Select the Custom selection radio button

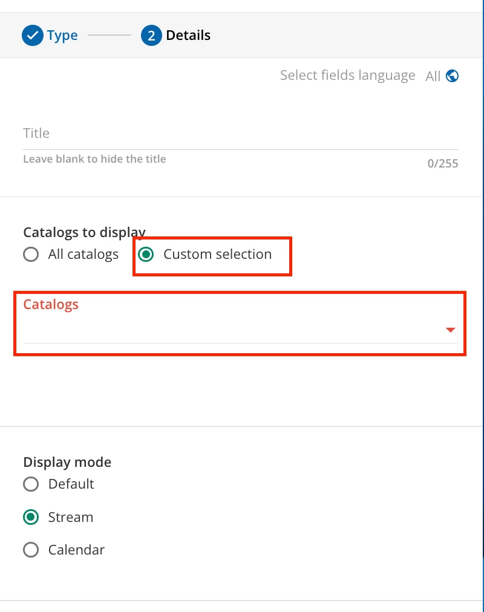[146, 255]
